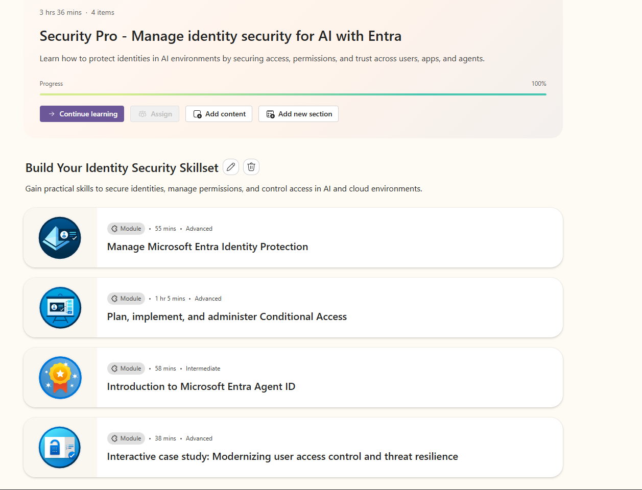Click the '38 mins' duration label
The width and height of the screenshot is (642, 490).
165,438
